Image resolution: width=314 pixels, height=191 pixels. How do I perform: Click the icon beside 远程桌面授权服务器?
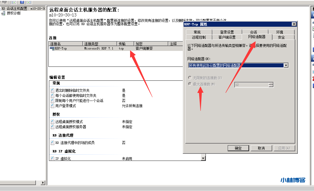coord(52,126)
